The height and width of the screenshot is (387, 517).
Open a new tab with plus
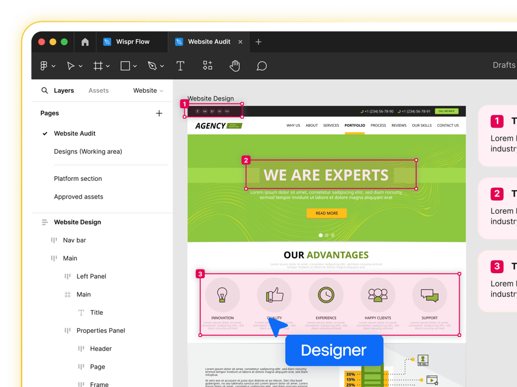(x=258, y=42)
